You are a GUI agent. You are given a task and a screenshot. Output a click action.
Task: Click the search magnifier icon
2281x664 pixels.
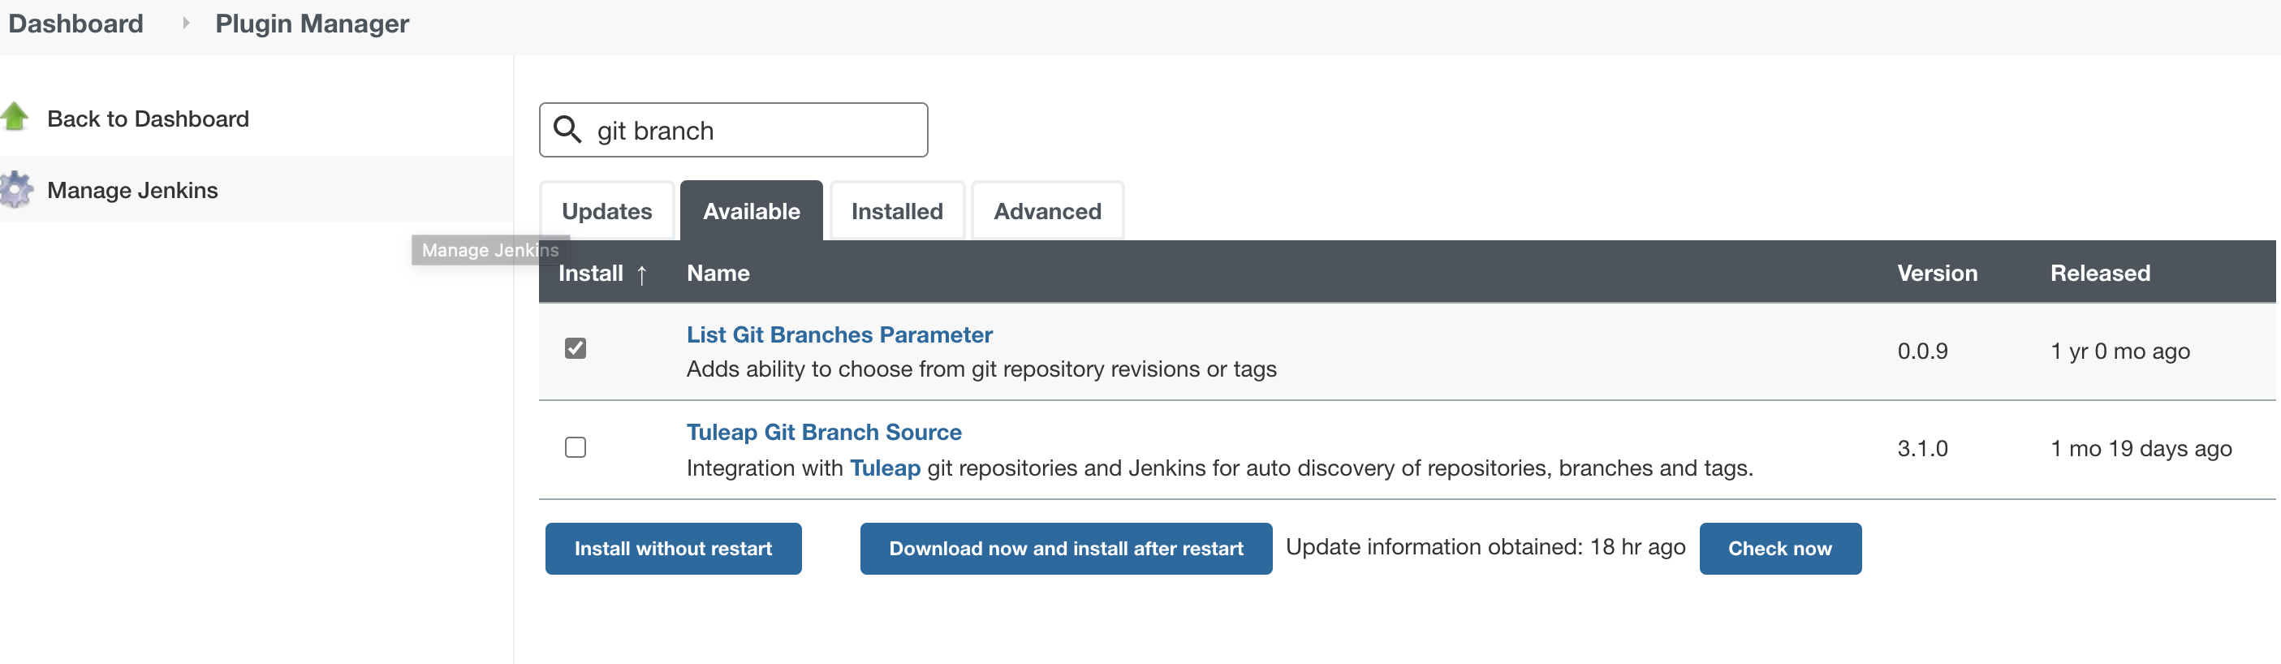click(x=567, y=129)
